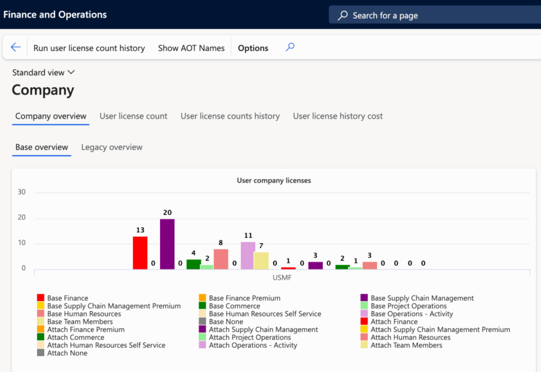Switch to Legacy overview tab
This screenshot has width=541, height=372.
(x=111, y=147)
